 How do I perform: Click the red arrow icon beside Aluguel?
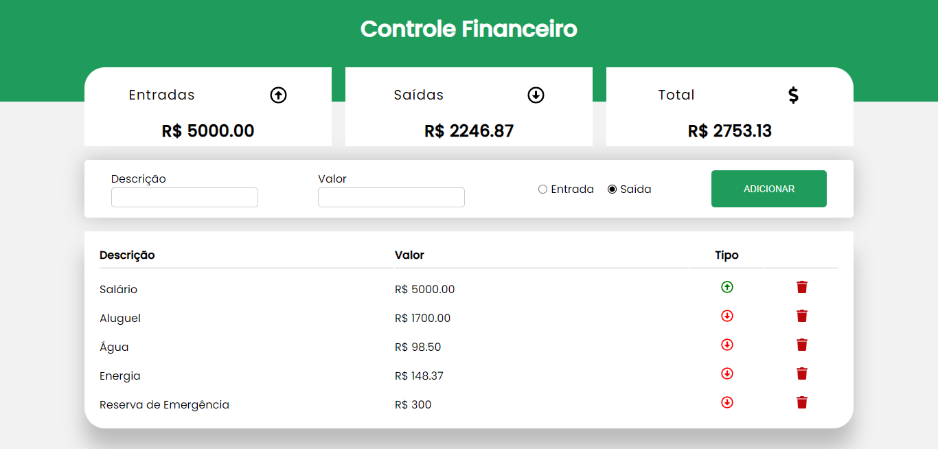coord(727,316)
